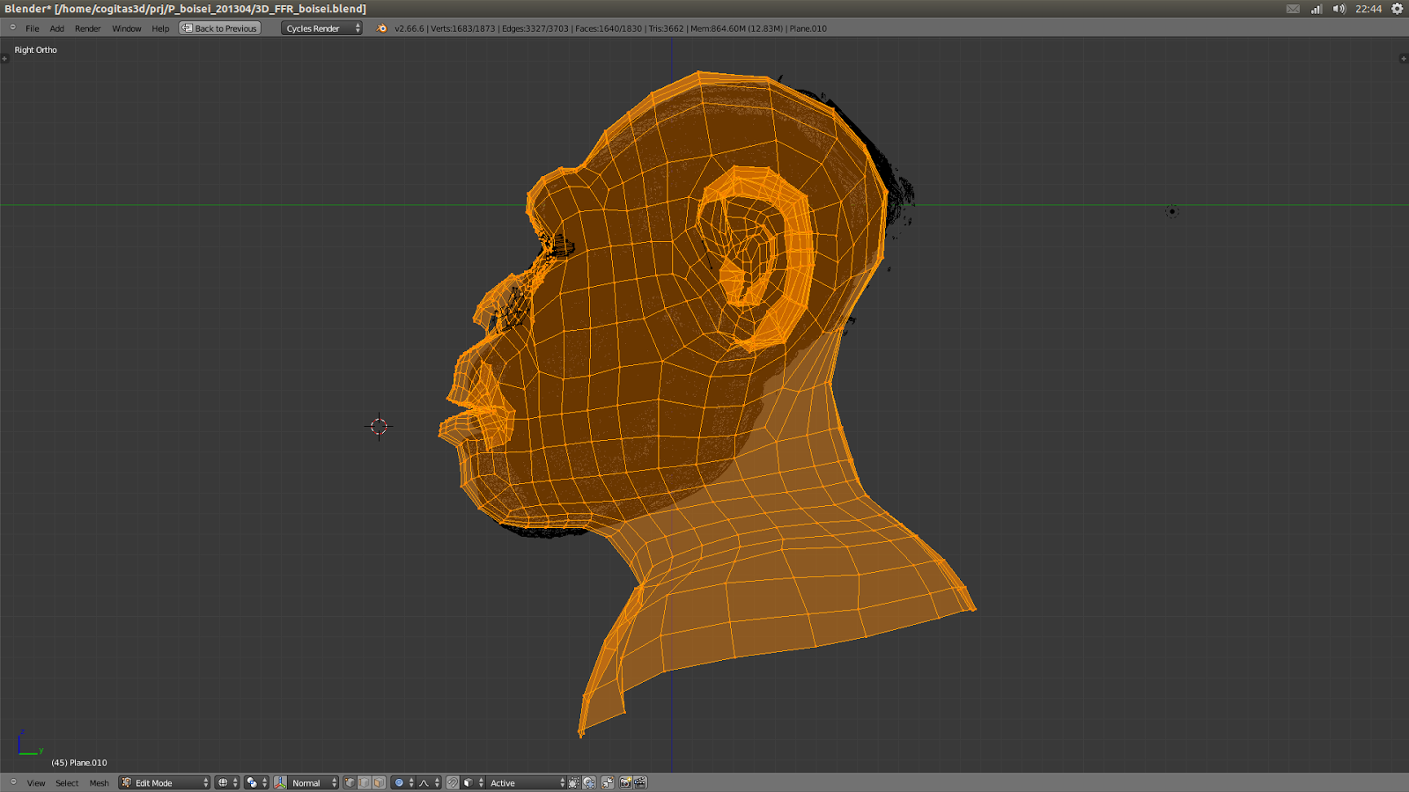
Task: Open the Mesh menu
Action: pyautogui.click(x=99, y=782)
